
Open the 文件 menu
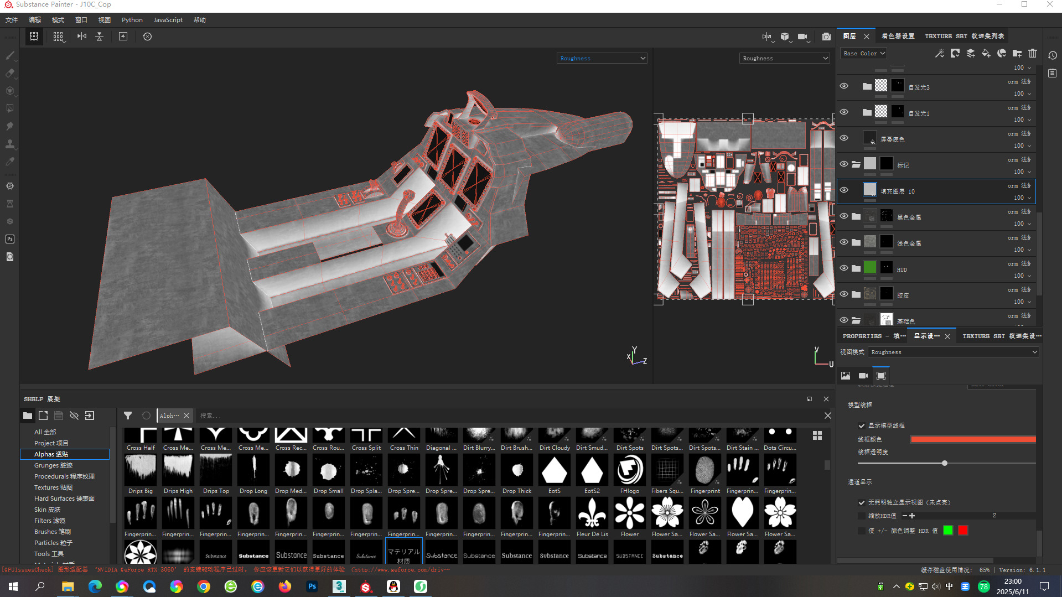pos(12,20)
